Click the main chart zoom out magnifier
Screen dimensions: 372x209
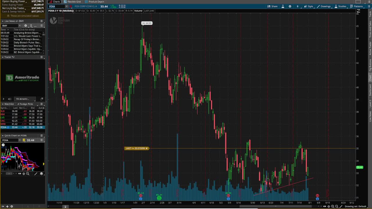[337, 206]
